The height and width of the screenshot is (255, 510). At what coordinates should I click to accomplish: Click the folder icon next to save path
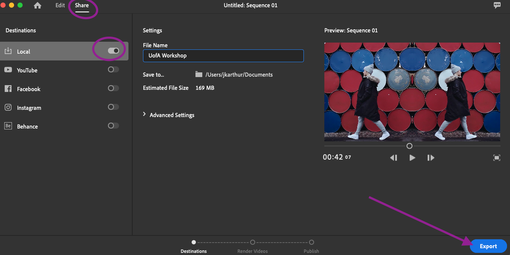point(198,74)
